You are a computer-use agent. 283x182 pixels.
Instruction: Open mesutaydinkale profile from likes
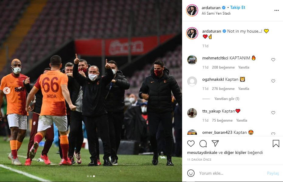[202, 153]
